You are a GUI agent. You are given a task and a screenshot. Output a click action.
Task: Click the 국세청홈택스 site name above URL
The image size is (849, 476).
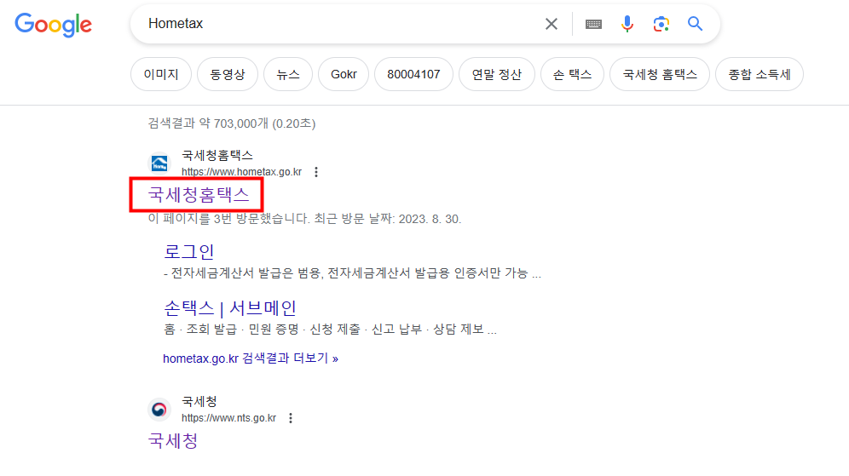point(217,156)
